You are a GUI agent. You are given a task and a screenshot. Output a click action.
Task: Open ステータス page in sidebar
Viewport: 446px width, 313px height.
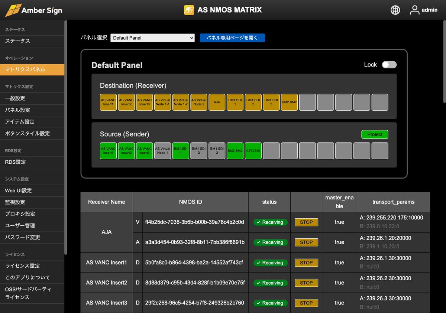pyautogui.click(x=17, y=41)
